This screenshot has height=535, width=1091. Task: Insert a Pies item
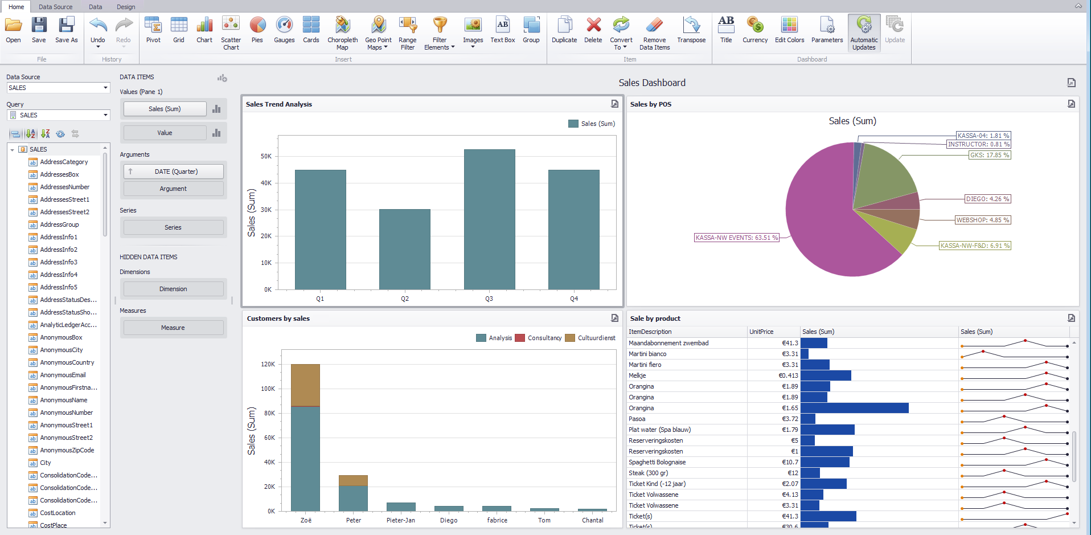[257, 30]
